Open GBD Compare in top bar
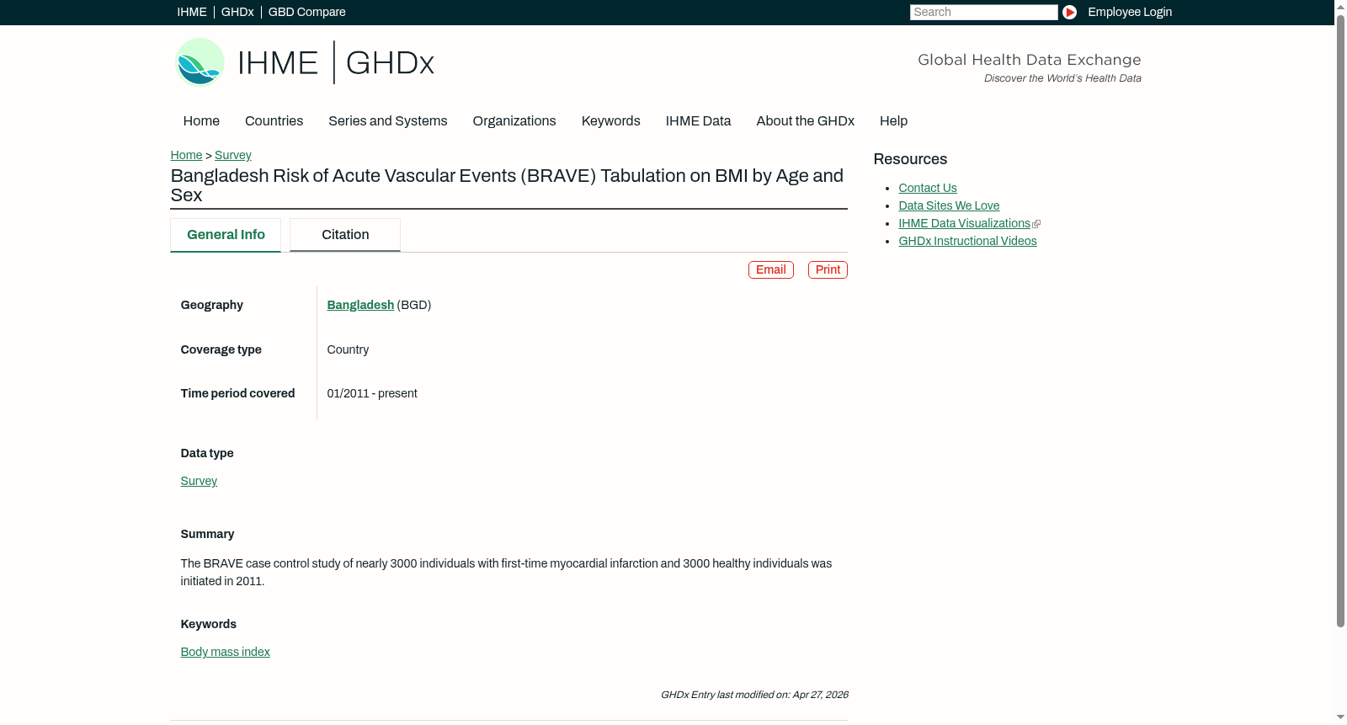1347x725 pixels. (306, 12)
